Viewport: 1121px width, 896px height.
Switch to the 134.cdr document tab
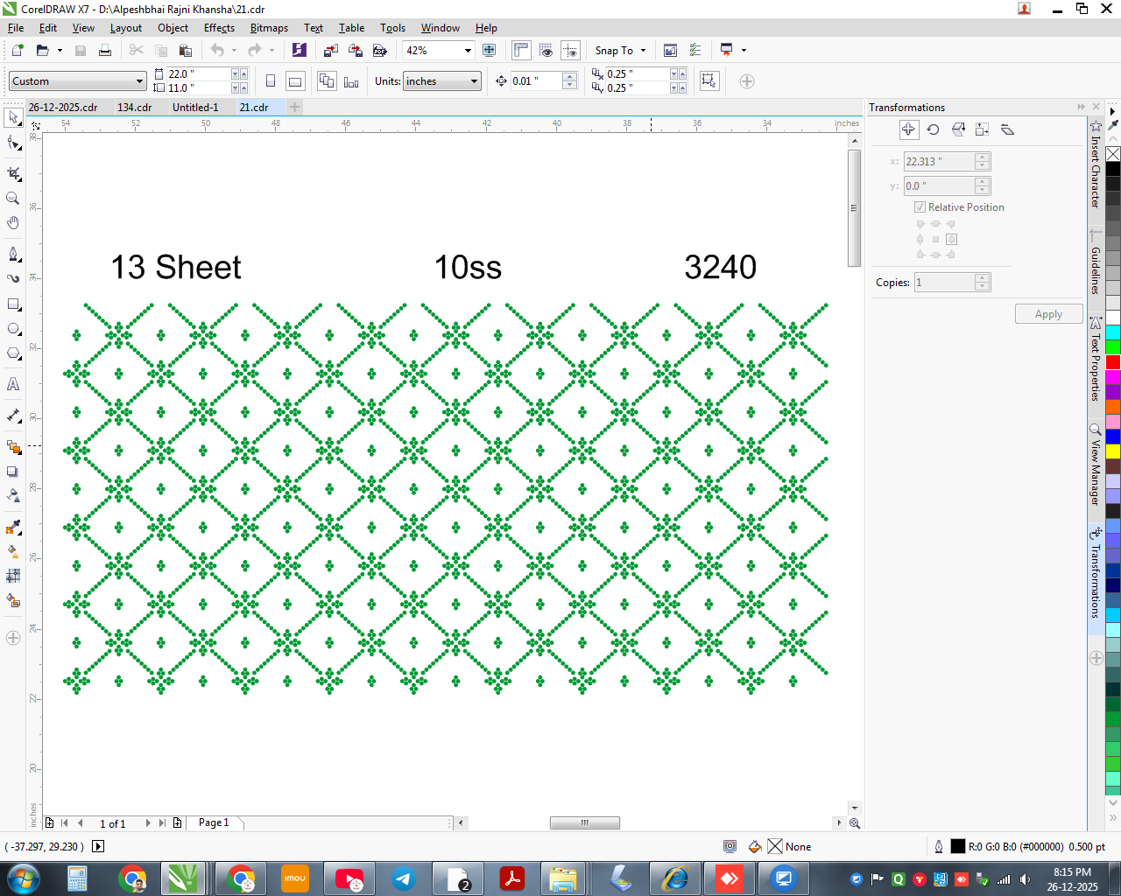[x=135, y=108]
